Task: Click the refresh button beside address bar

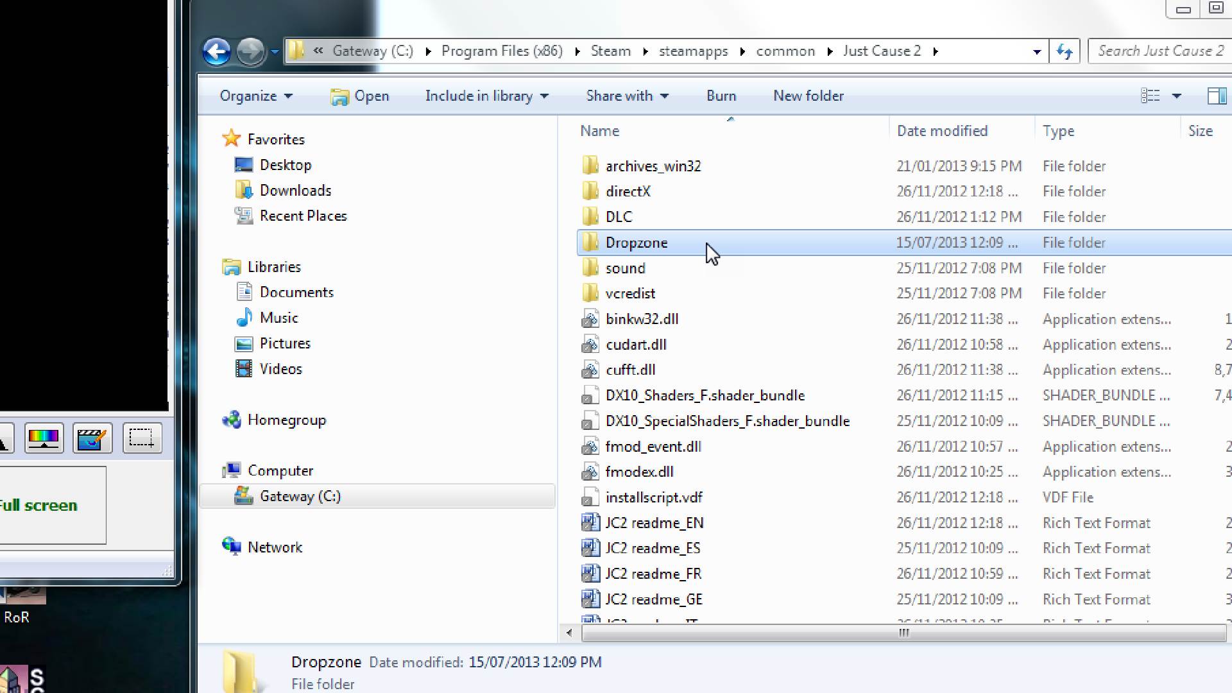Action: [x=1065, y=51]
